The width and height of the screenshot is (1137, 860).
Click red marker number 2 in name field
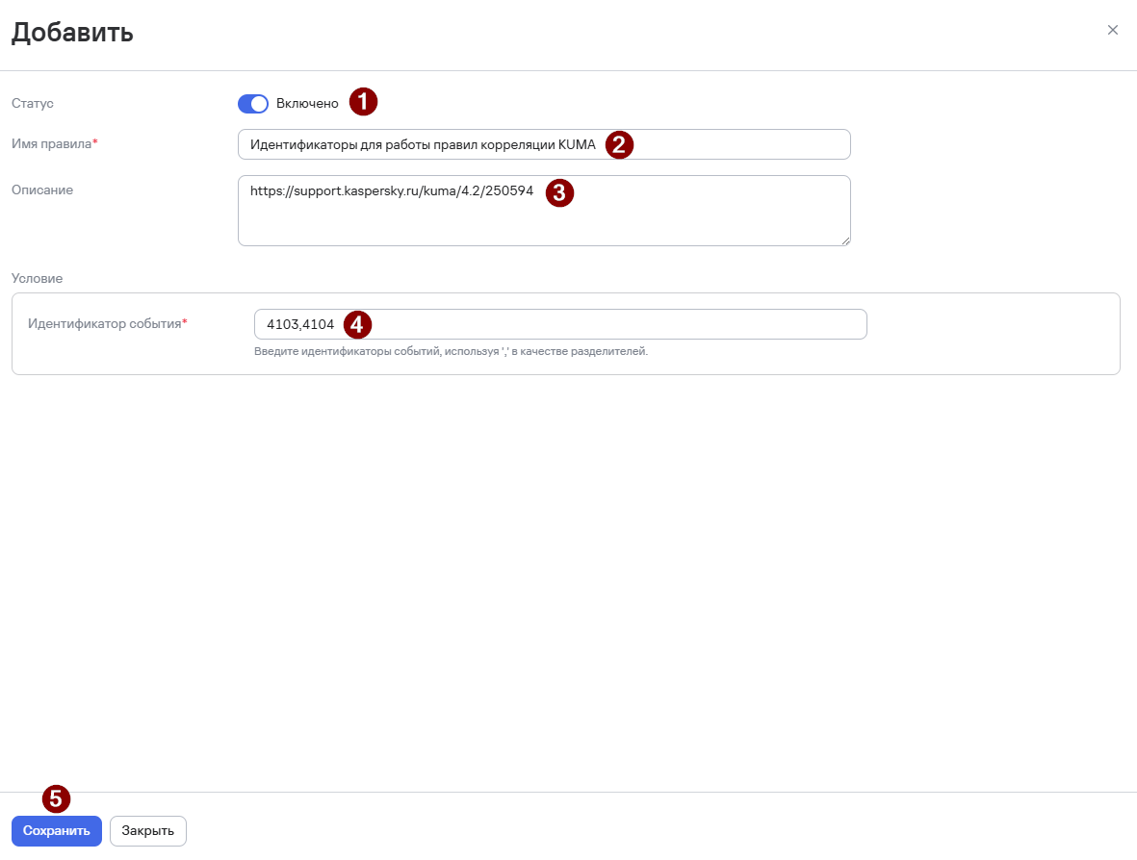(619, 145)
